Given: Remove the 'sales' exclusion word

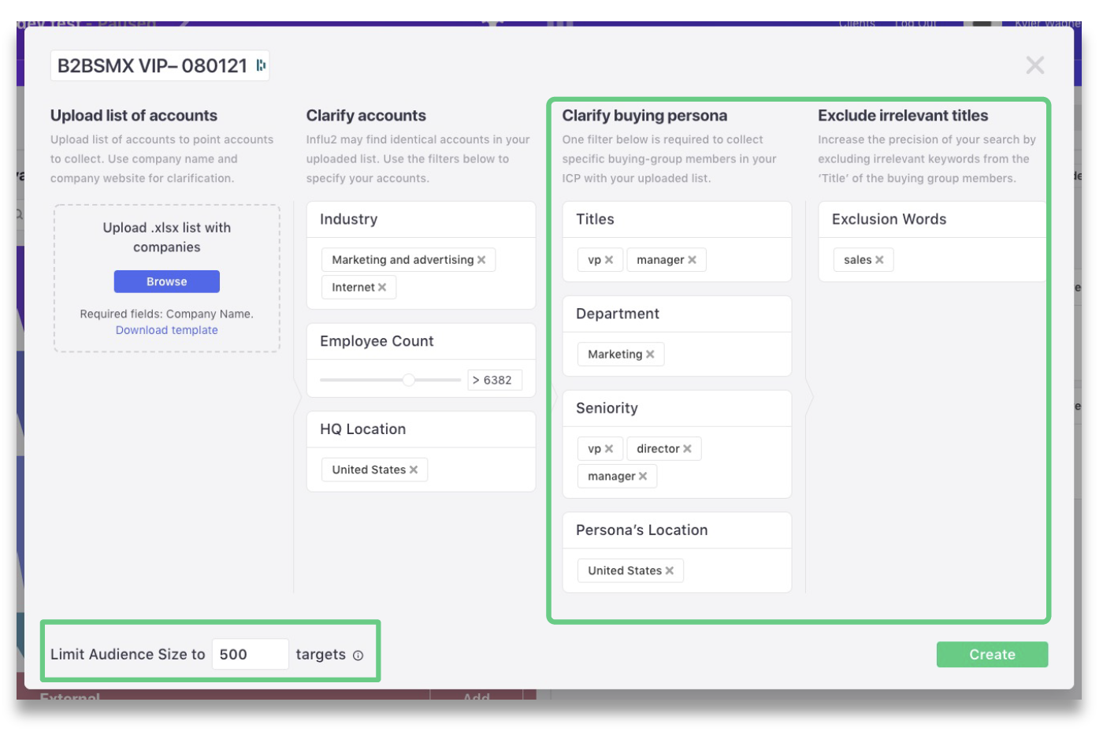Looking at the screenshot, I should [879, 260].
